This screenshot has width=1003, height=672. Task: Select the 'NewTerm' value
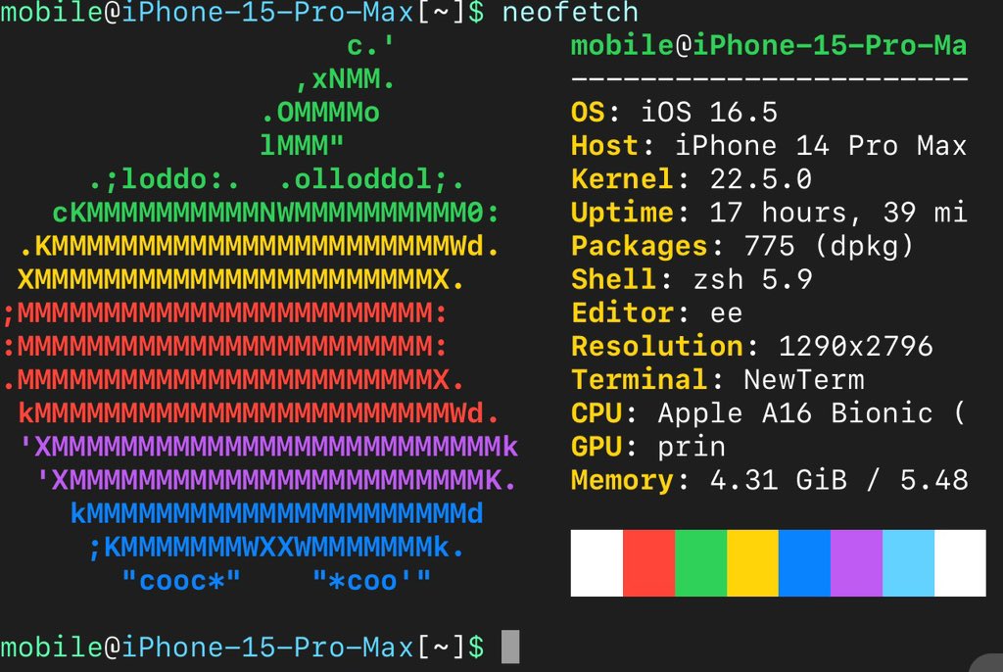click(x=803, y=379)
